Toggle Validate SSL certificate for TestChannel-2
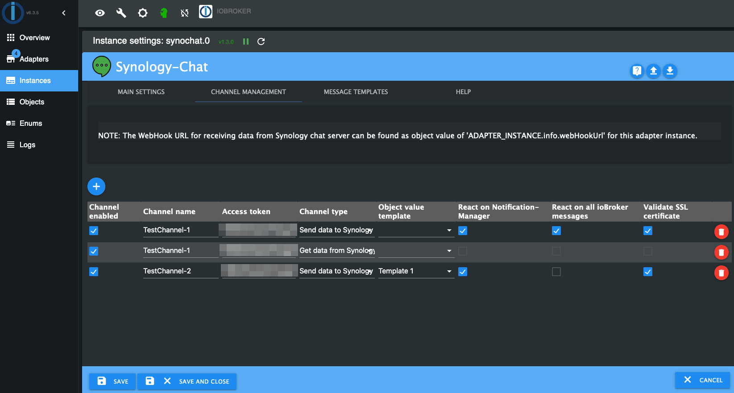 [648, 272]
